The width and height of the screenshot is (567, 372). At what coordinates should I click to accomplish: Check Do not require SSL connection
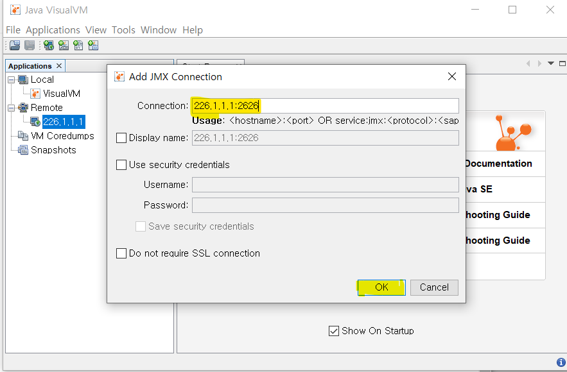click(x=121, y=253)
